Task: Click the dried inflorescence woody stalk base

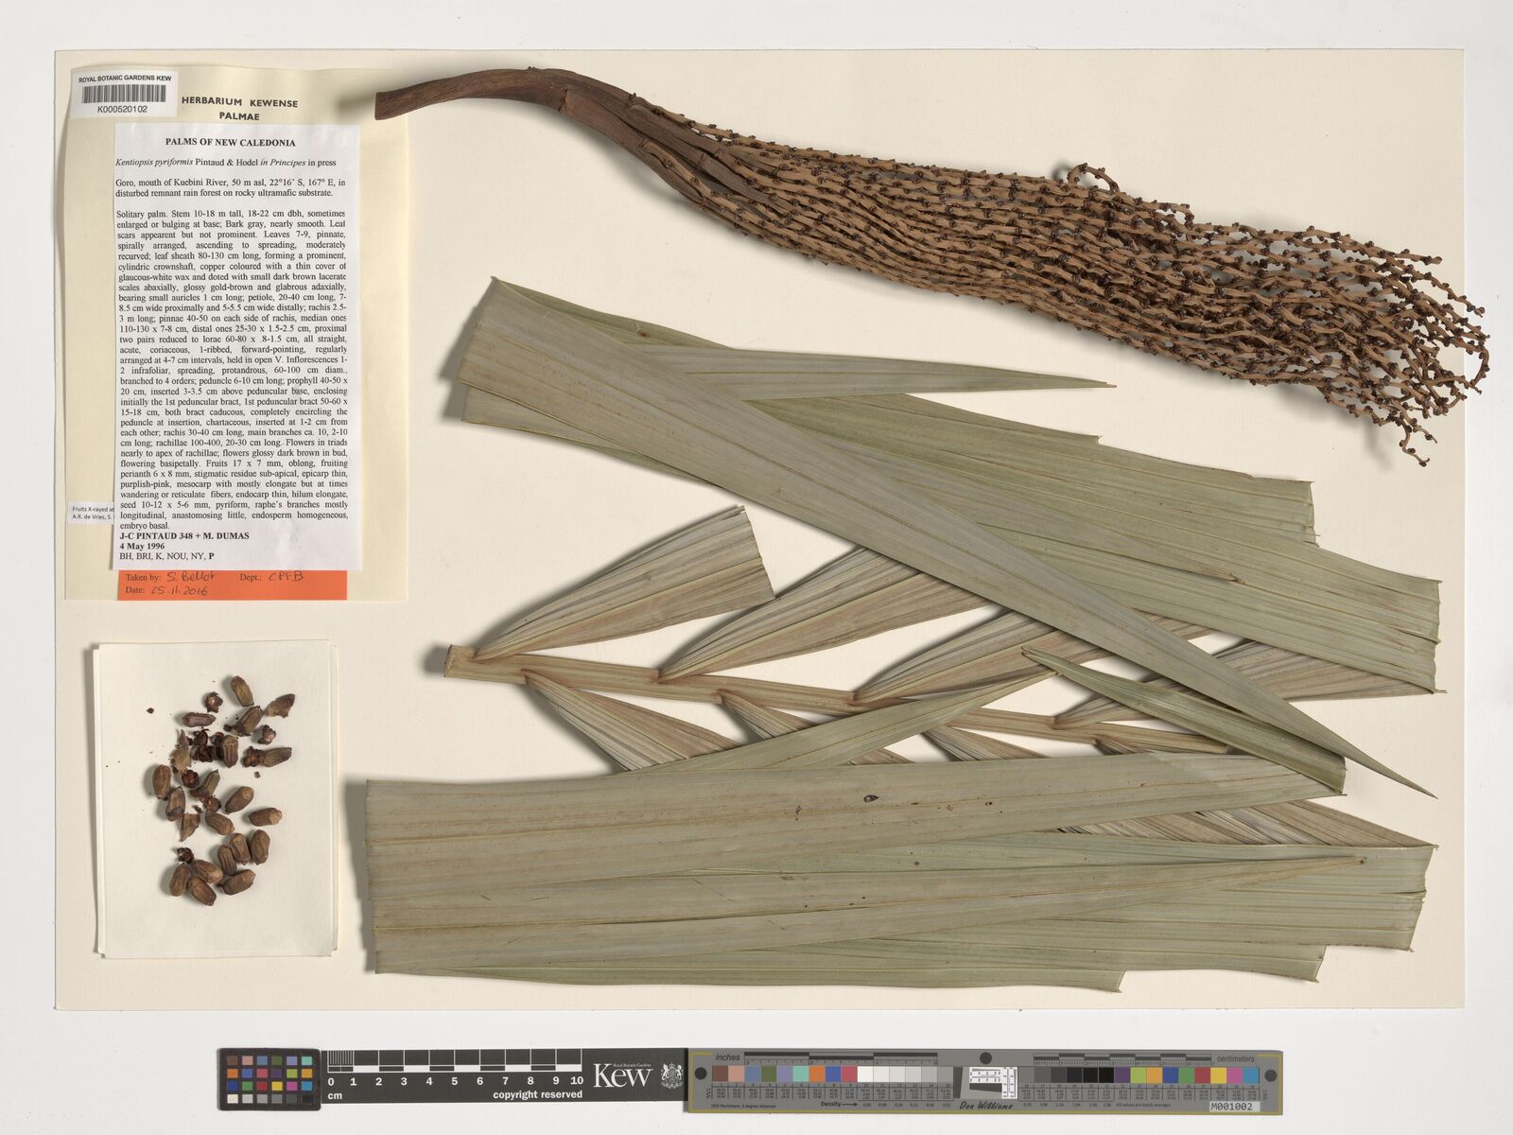Action: tap(426, 101)
